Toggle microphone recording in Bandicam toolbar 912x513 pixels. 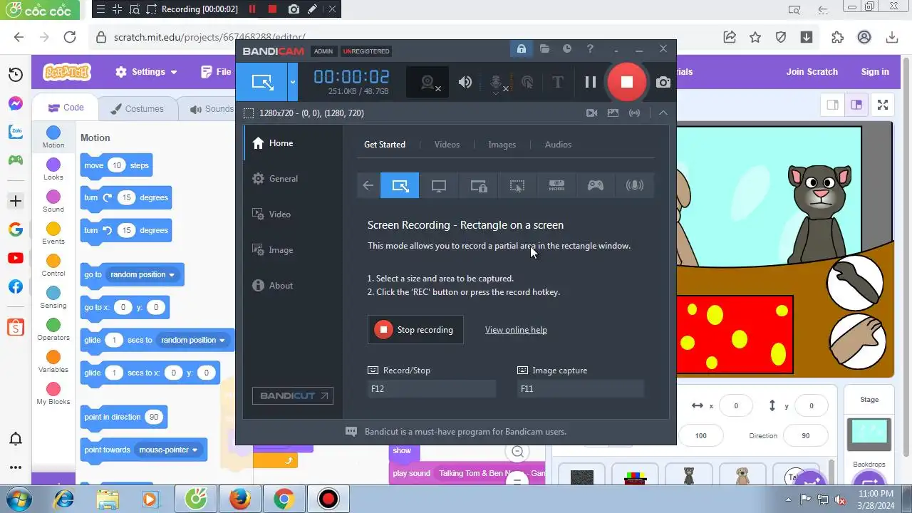pyautogui.click(x=498, y=83)
